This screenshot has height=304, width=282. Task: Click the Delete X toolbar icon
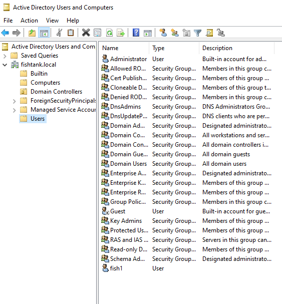pos(86,33)
